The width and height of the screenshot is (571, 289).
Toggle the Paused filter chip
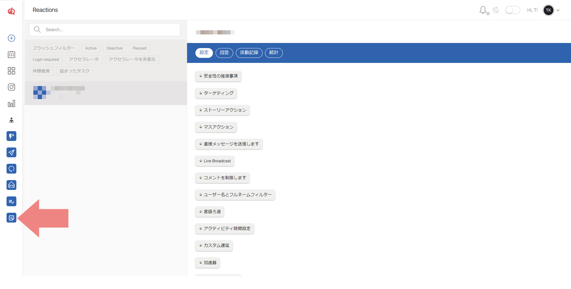[139, 48]
